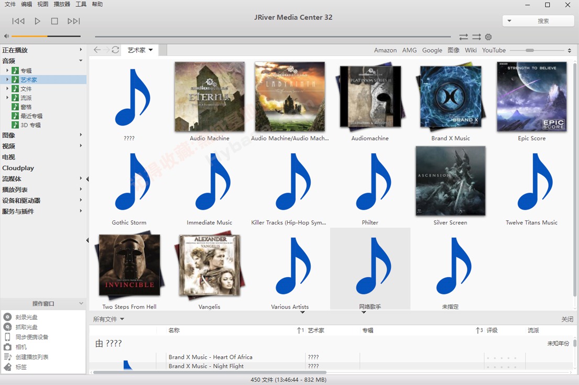The width and height of the screenshot is (579, 385).
Task: Collapse the 音频 section
Action: 81,61
